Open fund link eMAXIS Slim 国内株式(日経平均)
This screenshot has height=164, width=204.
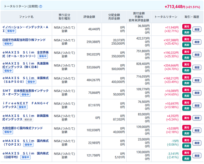[25, 155]
